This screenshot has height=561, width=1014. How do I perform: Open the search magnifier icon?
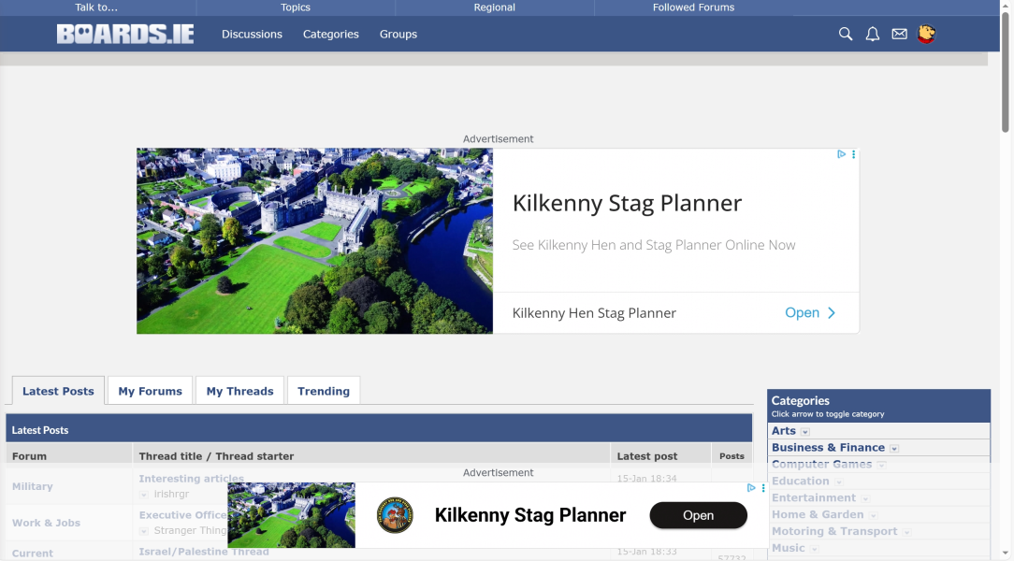pyautogui.click(x=846, y=34)
